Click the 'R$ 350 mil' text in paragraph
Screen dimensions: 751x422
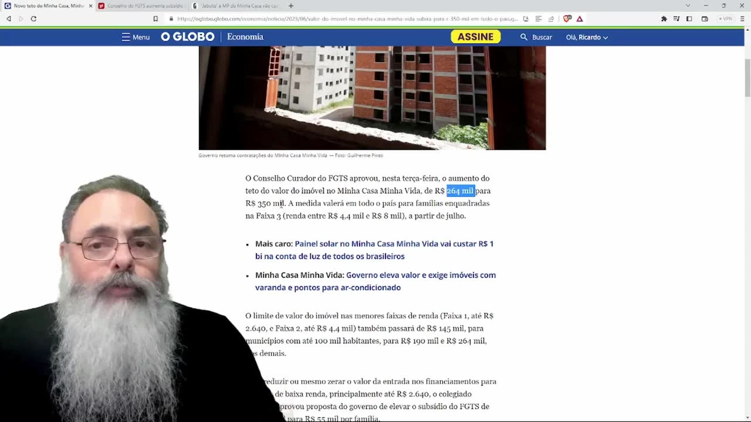[x=265, y=203]
